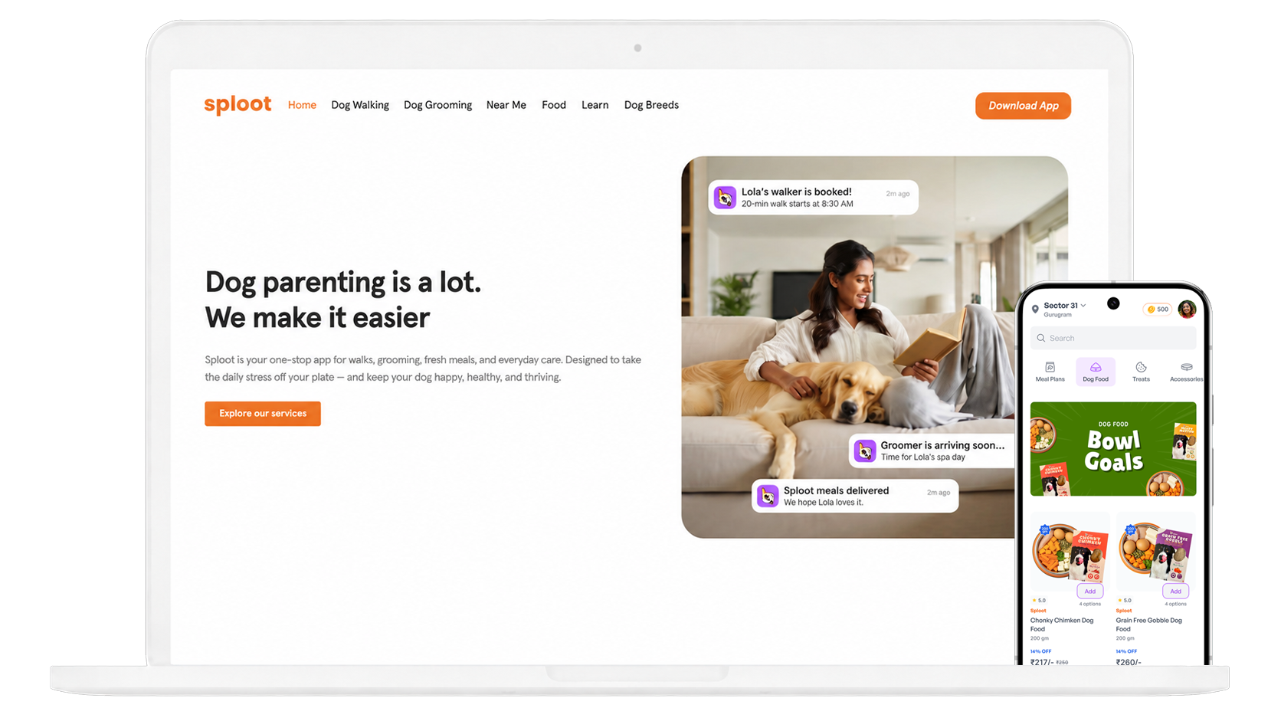Open the Dog Breeds page
Screen dimensions: 1281x721
pyautogui.click(x=651, y=105)
